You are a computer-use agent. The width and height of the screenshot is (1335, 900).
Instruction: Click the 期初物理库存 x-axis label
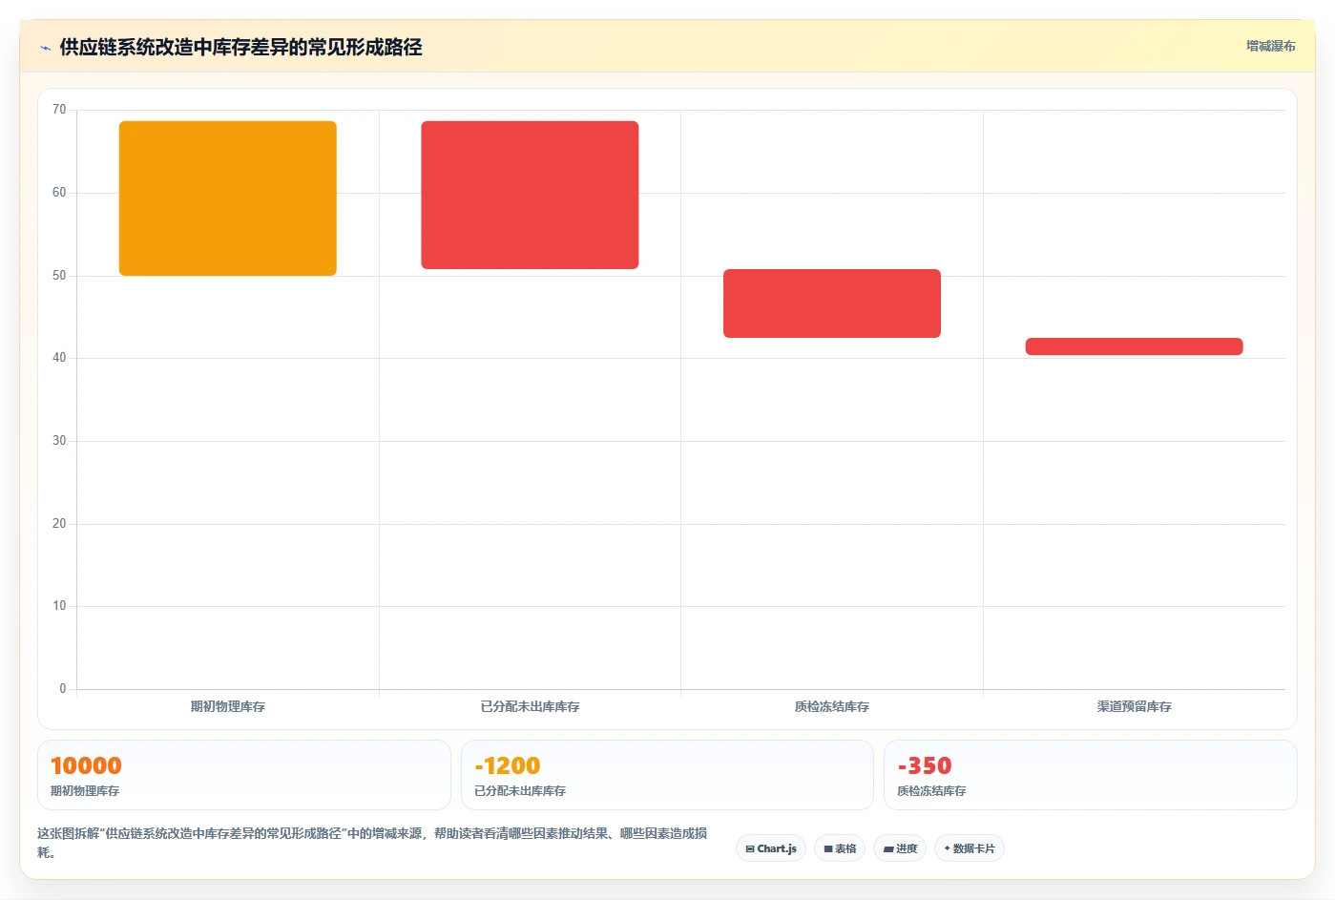tap(228, 707)
